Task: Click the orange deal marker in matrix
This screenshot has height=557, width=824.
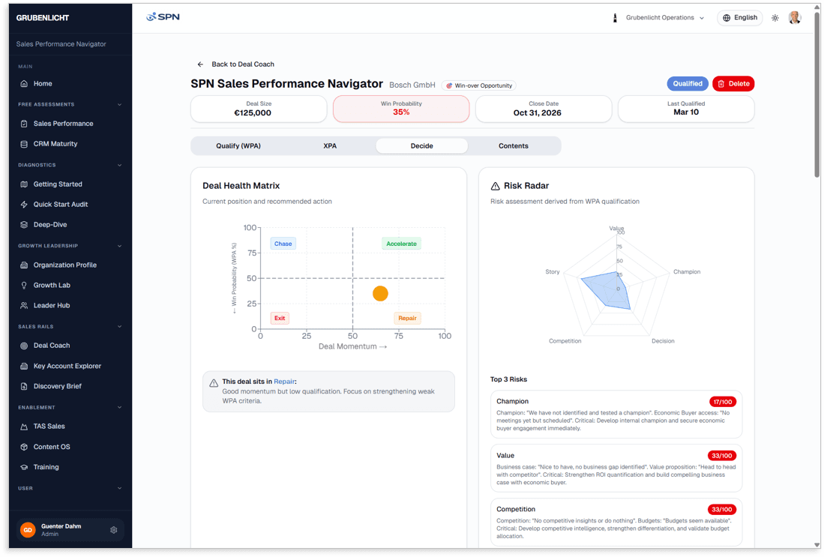Action: (380, 294)
